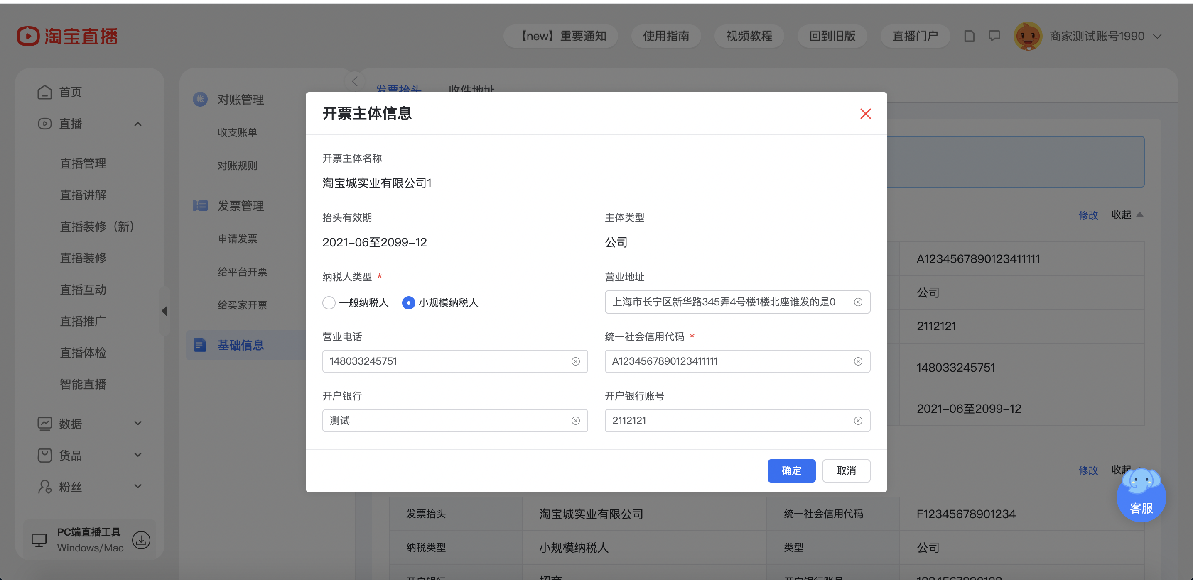The image size is (1193, 580).
Task: Select 基础信息 in secondary menu
Action: (x=241, y=345)
